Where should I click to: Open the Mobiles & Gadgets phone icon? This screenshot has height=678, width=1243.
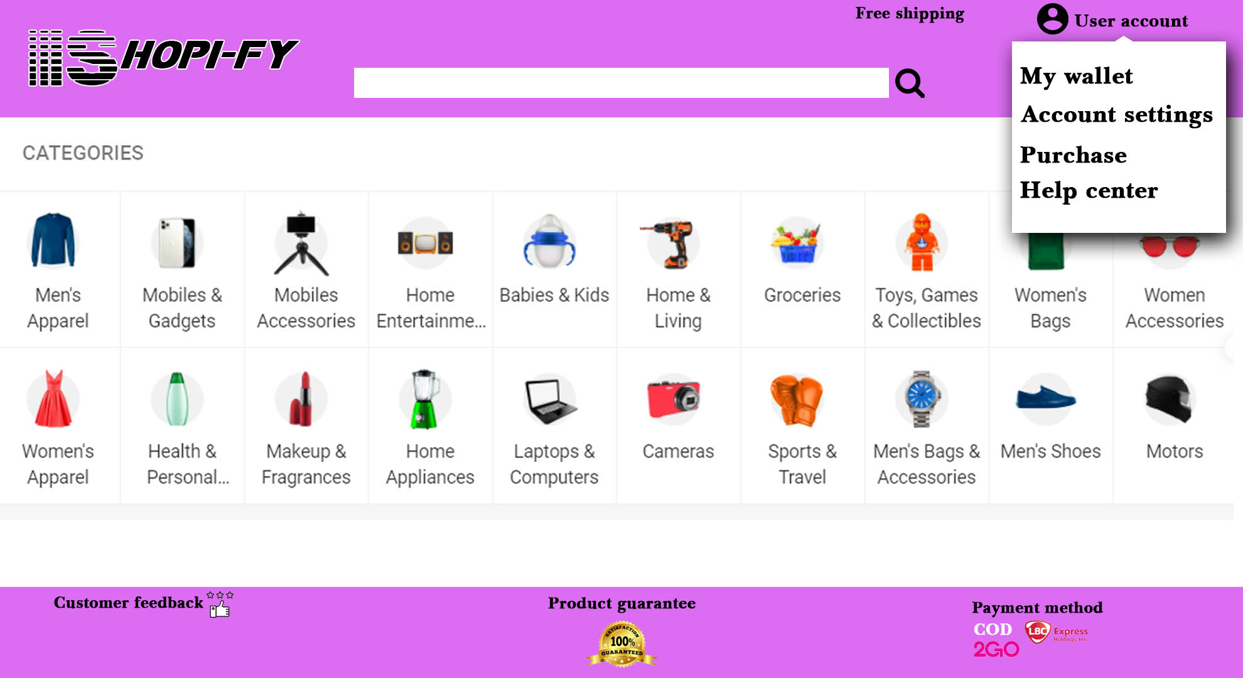[178, 243]
